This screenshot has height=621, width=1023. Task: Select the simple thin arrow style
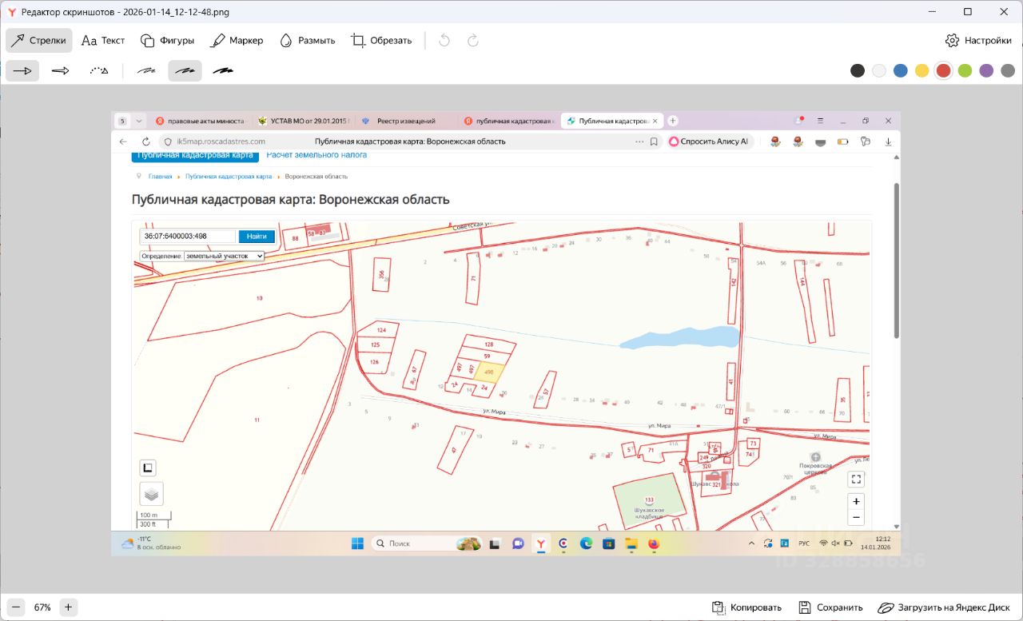tap(22, 71)
